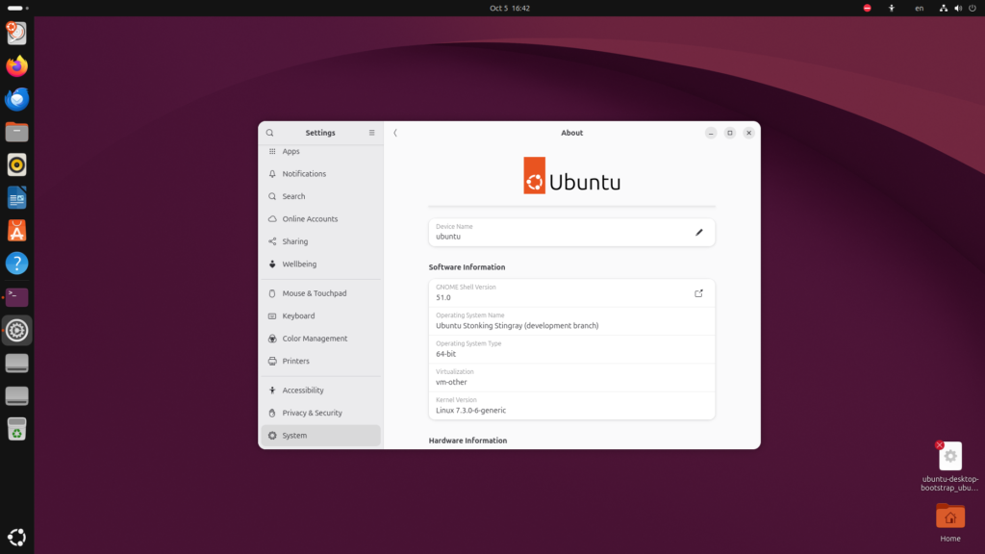The width and height of the screenshot is (985, 554).
Task: Open the clock showing Oct 5 16:42
Action: (x=510, y=8)
